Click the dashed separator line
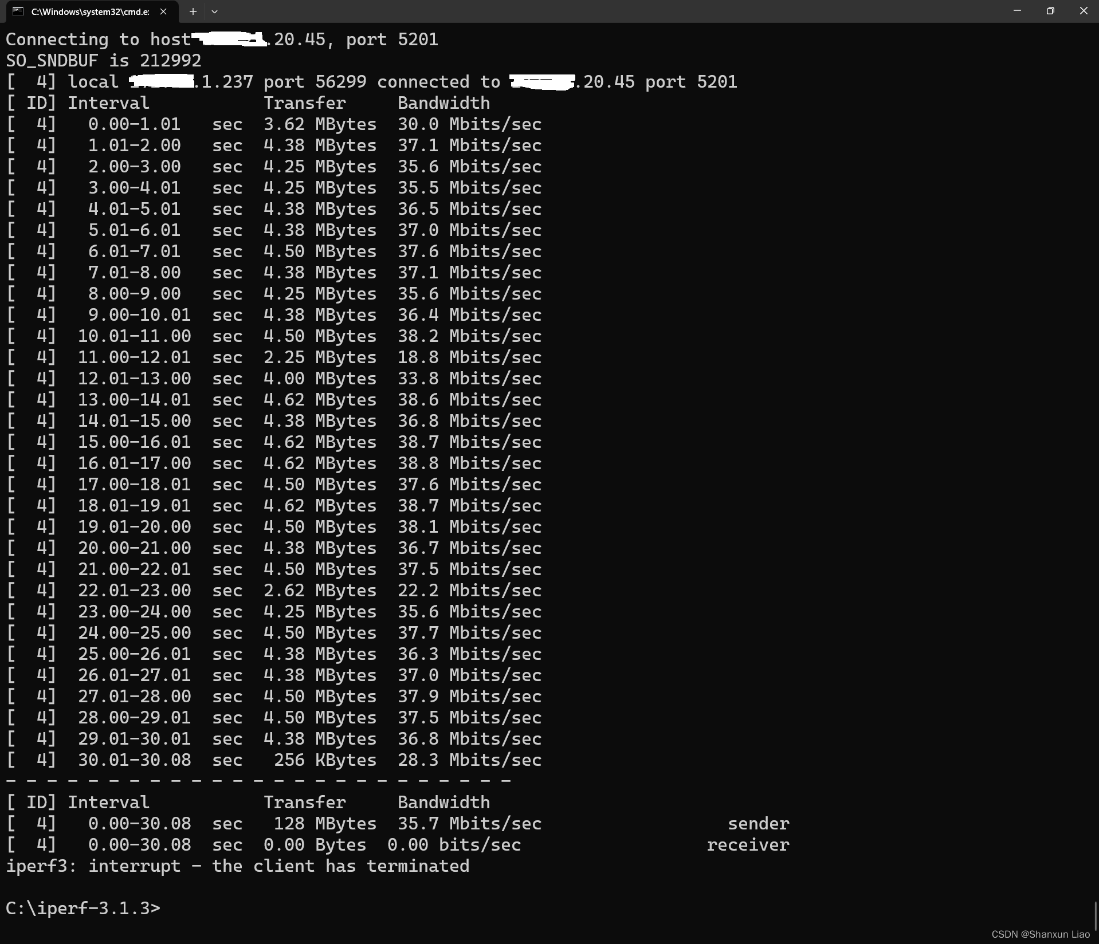The image size is (1099, 944). click(258, 780)
